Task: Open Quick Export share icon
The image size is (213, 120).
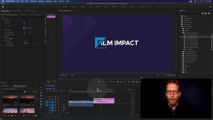Action: pos(210,7)
